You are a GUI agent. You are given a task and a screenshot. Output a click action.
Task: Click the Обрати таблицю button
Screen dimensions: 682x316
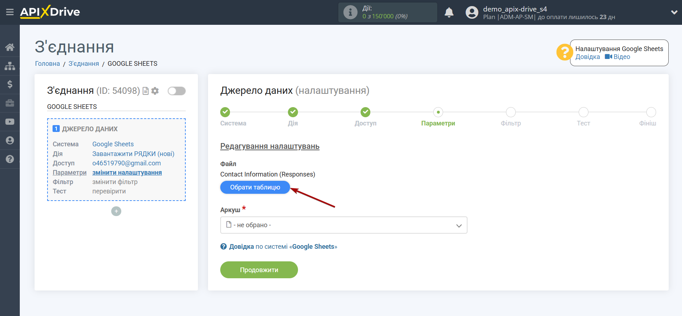coord(255,187)
